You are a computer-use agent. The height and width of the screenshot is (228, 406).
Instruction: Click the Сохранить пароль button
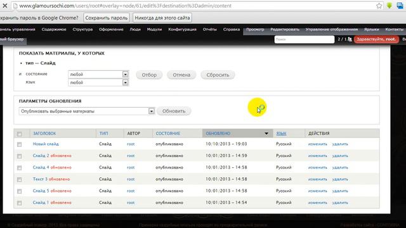[x=107, y=18]
